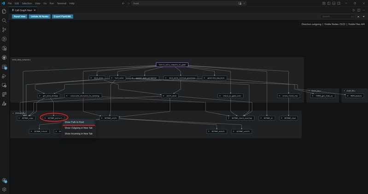Open the Extensions view icon
This screenshot has height=194, width=368.
click(4, 67)
